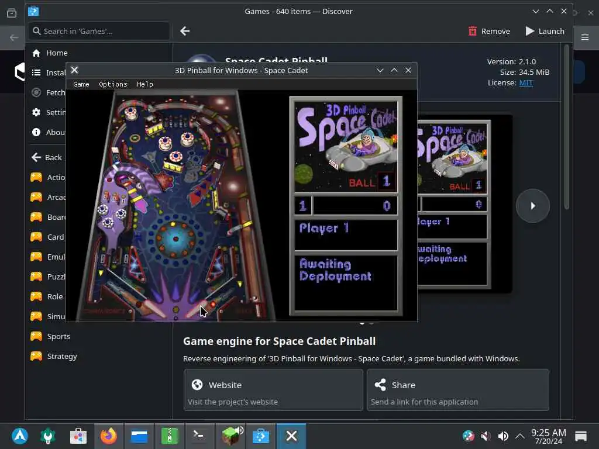Open hamburger menu in background window
The height and width of the screenshot is (449, 599).
[x=585, y=37]
